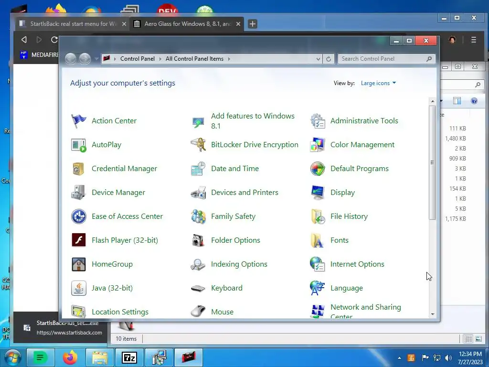Open the Fonts folder icon

[x=318, y=240]
